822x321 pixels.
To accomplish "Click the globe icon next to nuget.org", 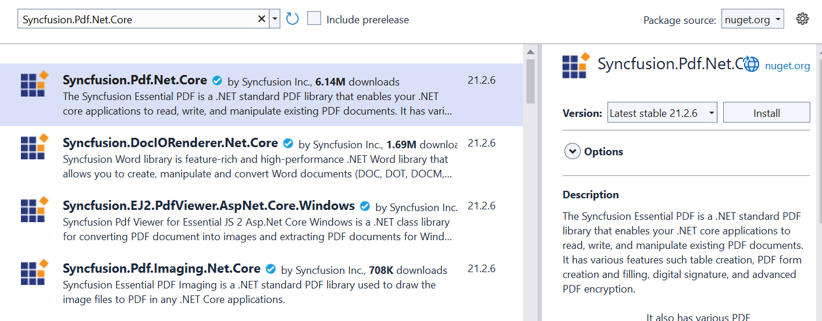I will [x=752, y=65].
